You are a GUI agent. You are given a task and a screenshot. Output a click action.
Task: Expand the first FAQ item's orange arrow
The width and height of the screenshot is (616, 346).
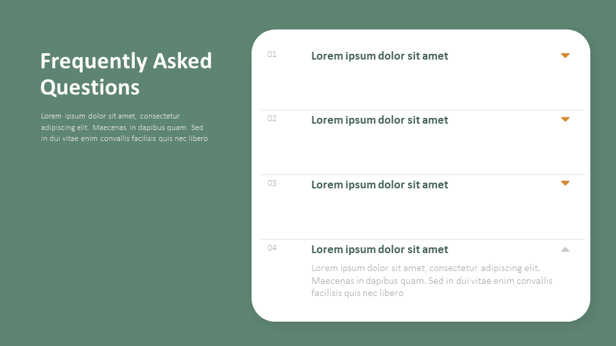[565, 56]
